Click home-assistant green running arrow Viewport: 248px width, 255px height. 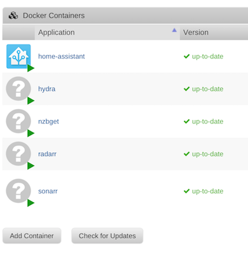coord(31,68)
